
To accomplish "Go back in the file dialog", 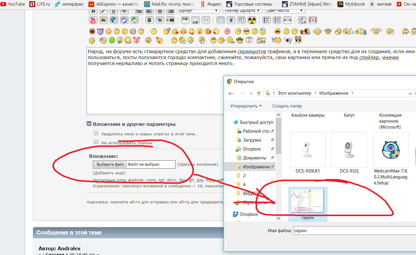I will [x=231, y=93].
